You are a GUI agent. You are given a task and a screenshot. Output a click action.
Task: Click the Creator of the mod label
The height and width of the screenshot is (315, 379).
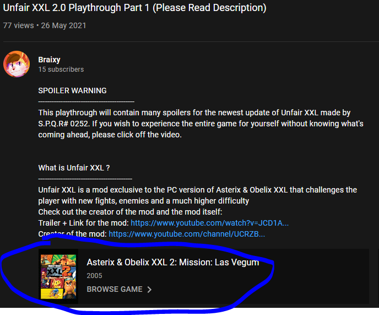tap(72, 234)
